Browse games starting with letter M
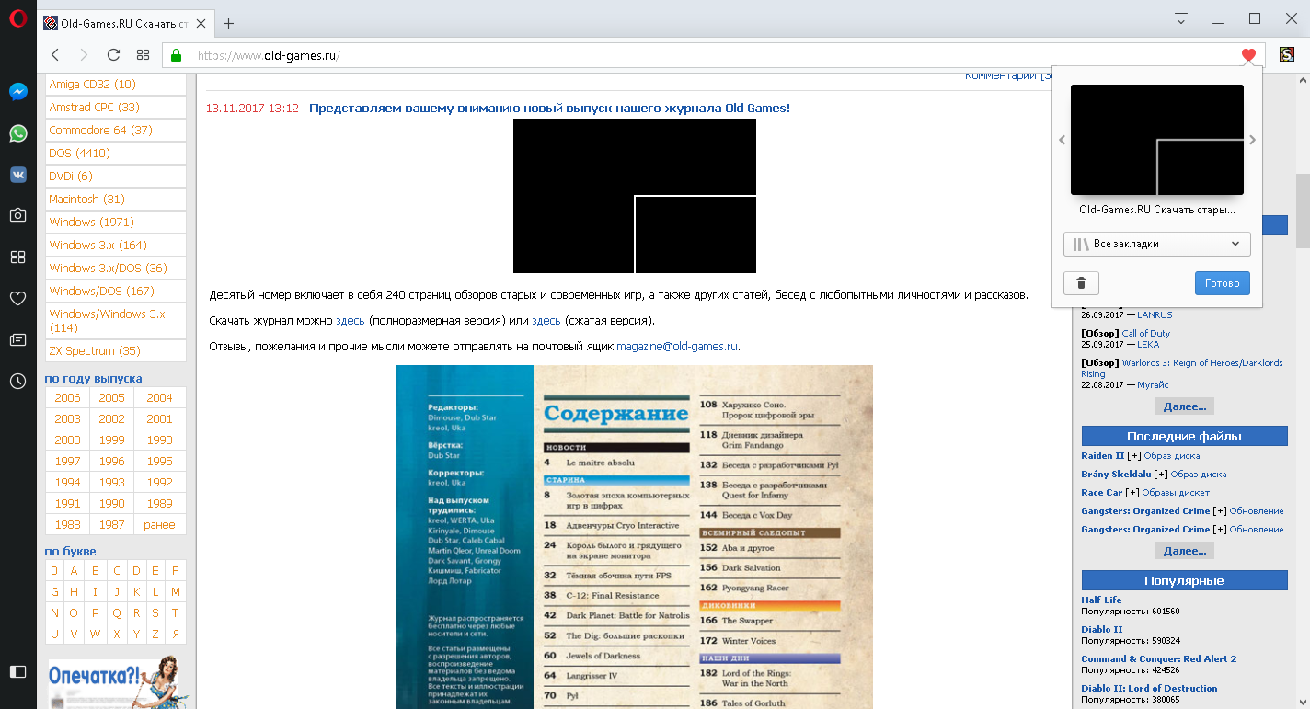The width and height of the screenshot is (1310, 709). coord(176,591)
